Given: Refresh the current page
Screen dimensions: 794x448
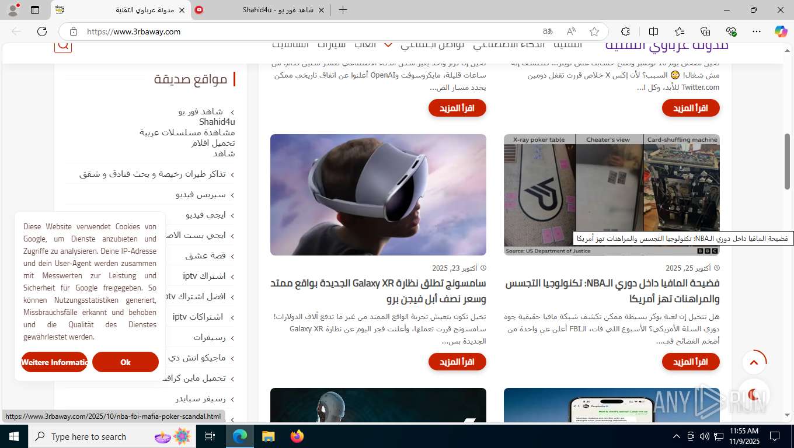Looking at the screenshot, I should tap(42, 32).
